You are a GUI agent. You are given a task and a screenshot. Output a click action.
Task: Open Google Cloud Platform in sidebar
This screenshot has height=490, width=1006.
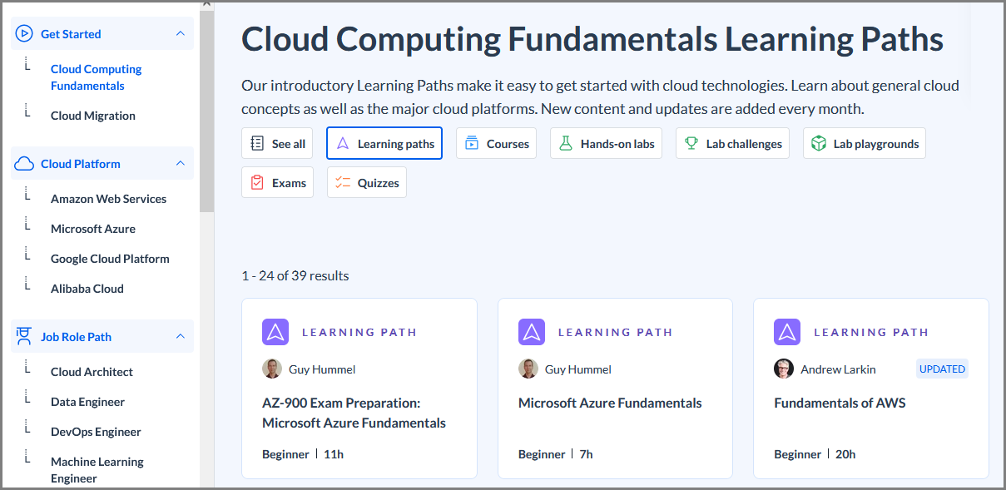(x=110, y=259)
